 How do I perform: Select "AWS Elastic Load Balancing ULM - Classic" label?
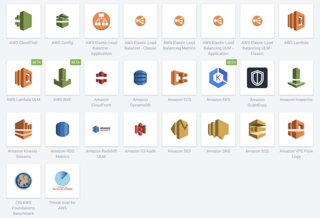[257, 48]
